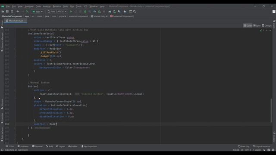Viewport: 276px width, 155px height.
Task: Select the MainActivity.kt editor tab
Action: click(x=16, y=21)
